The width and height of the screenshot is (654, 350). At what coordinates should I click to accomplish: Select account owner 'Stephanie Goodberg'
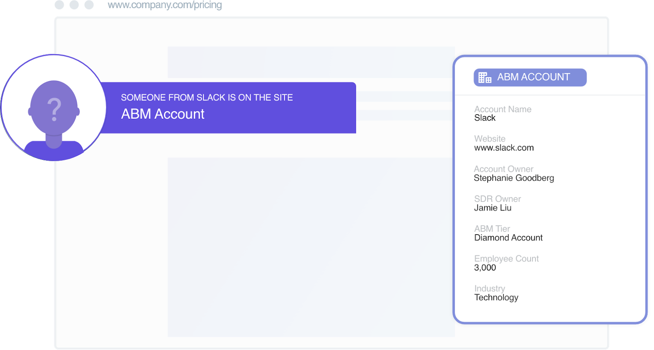click(x=514, y=178)
